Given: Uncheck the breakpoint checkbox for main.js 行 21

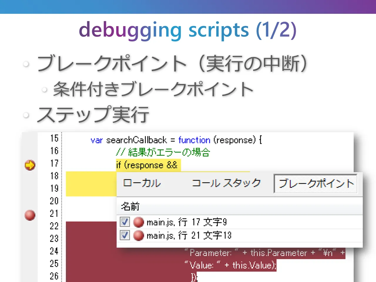Looking at the screenshot, I should click(x=125, y=235).
